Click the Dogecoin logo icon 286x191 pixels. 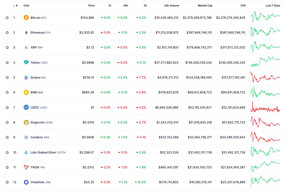click(x=26, y=122)
